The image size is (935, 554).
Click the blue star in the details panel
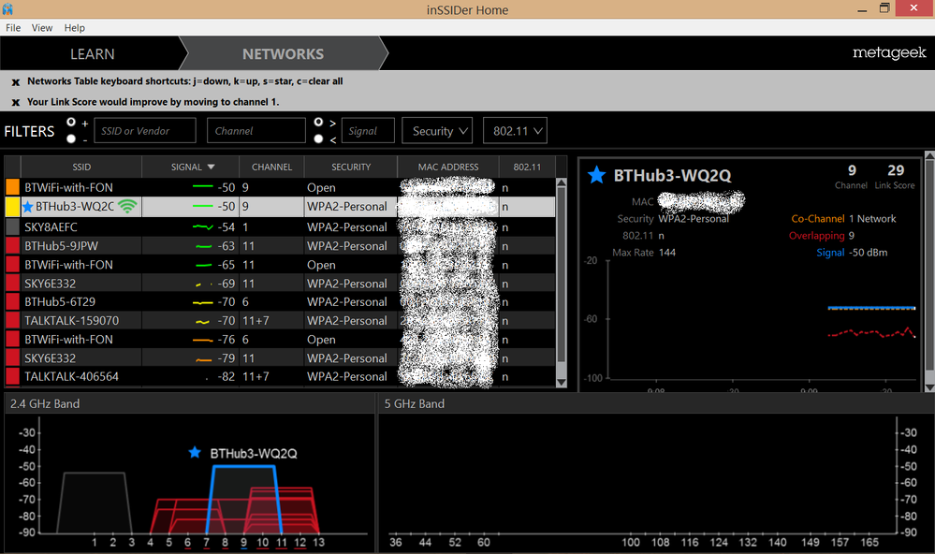[596, 175]
